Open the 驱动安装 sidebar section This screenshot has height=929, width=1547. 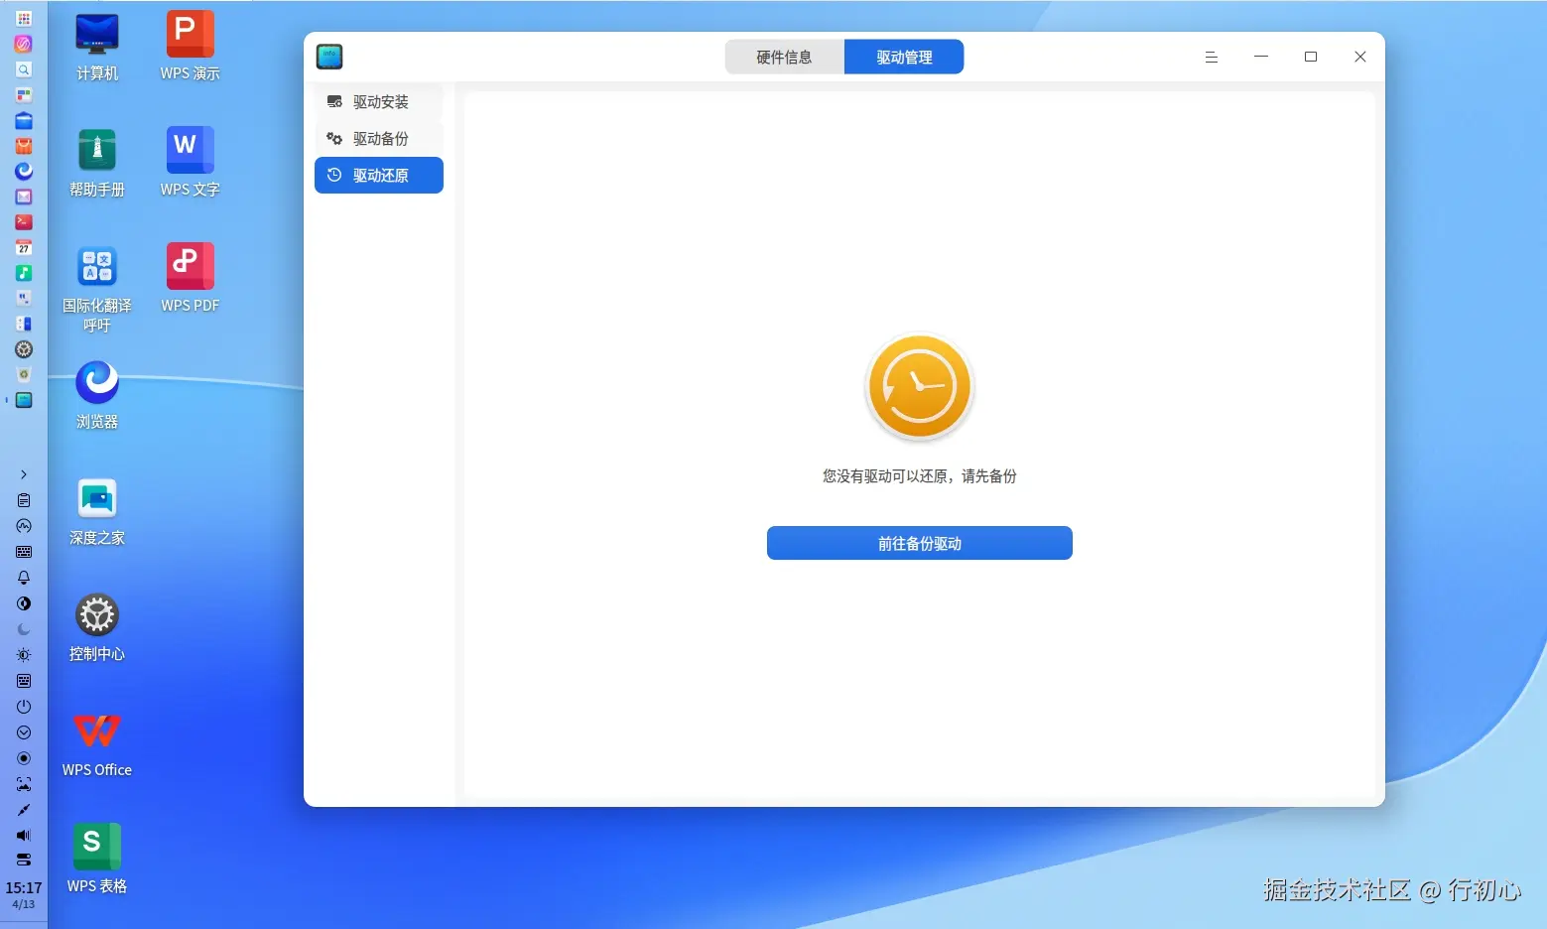tap(379, 102)
